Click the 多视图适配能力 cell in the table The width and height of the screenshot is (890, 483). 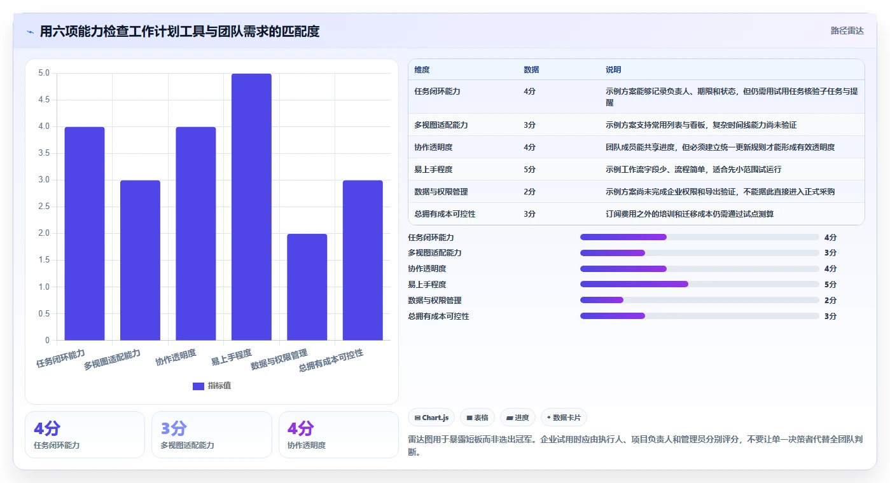441,125
